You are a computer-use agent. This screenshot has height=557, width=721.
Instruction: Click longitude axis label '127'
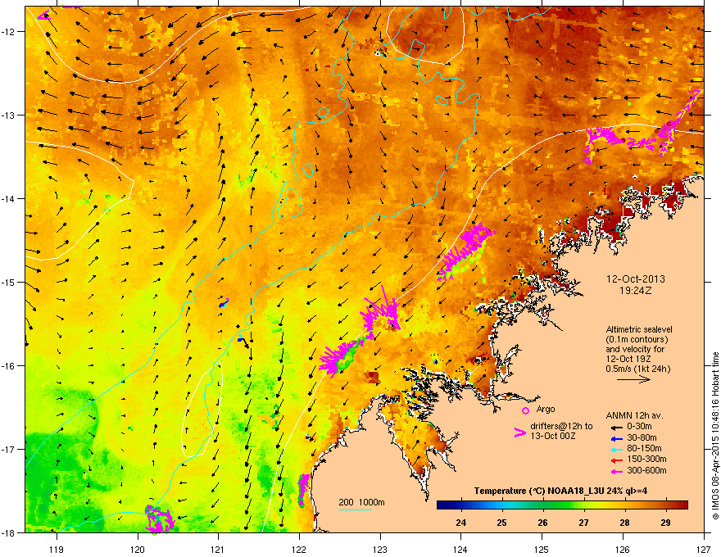(704, 549)
